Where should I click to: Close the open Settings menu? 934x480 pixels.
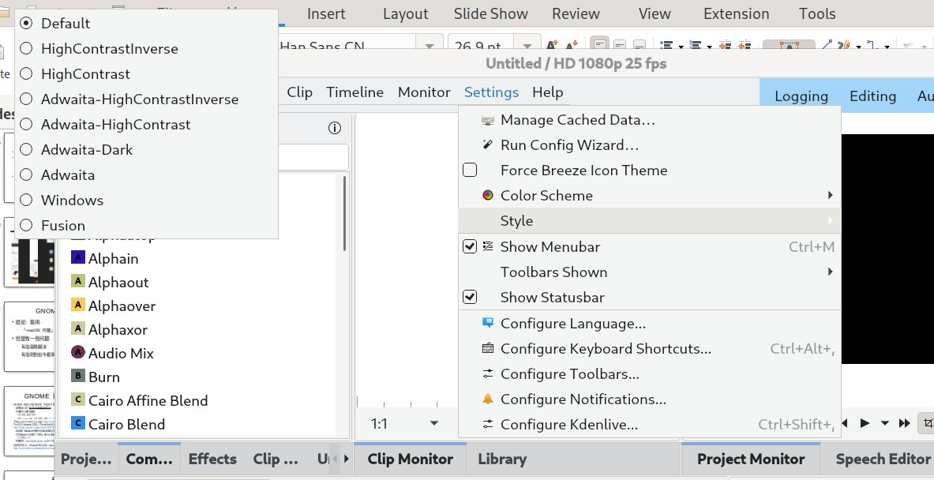pos(491,92)
